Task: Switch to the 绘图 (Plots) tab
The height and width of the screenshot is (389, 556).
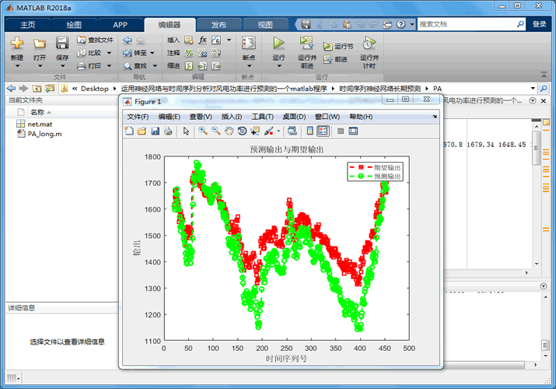Action: point(74,25)
